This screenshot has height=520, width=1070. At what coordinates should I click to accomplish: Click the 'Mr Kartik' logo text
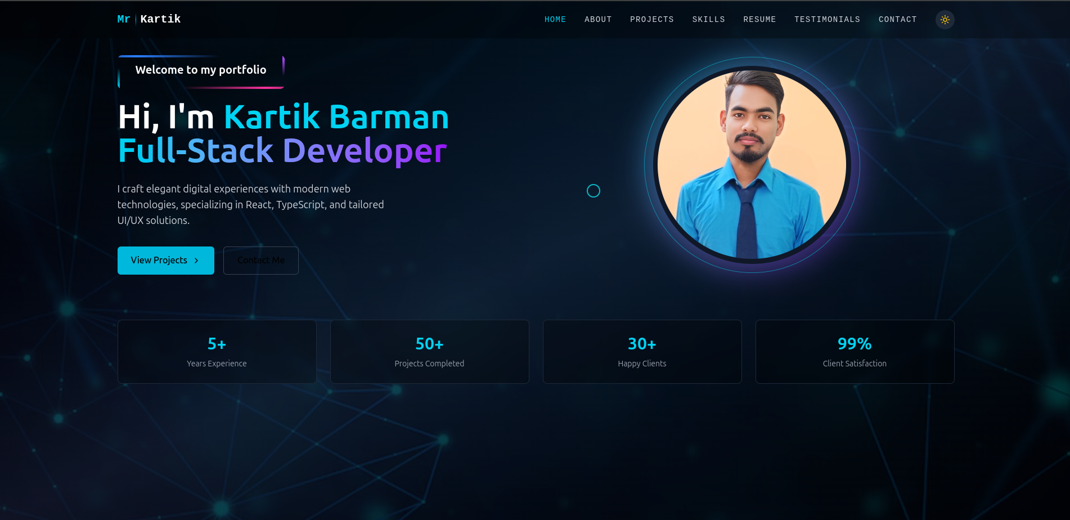149,19
